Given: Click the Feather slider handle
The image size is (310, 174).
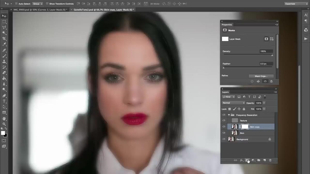Looking at the screenshot, I should pos(223,68).
